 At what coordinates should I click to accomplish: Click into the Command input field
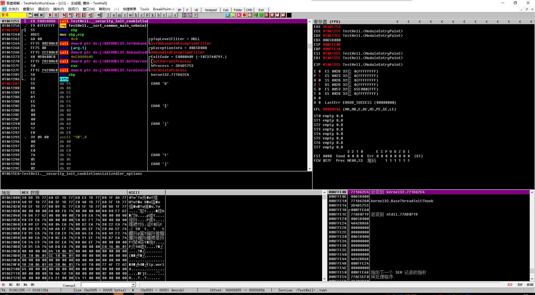pyautogui.click(x=106, y=285)
